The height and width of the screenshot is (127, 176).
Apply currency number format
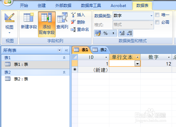98,33
